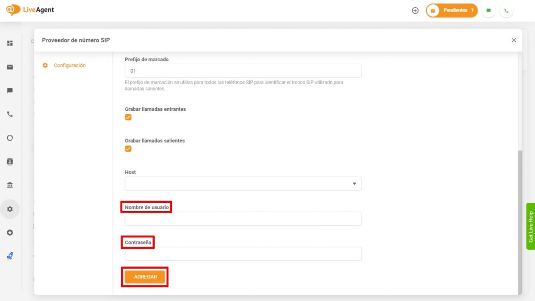Select the phone calls sidebar icon

pyautogui.click(x=9, y=114)
